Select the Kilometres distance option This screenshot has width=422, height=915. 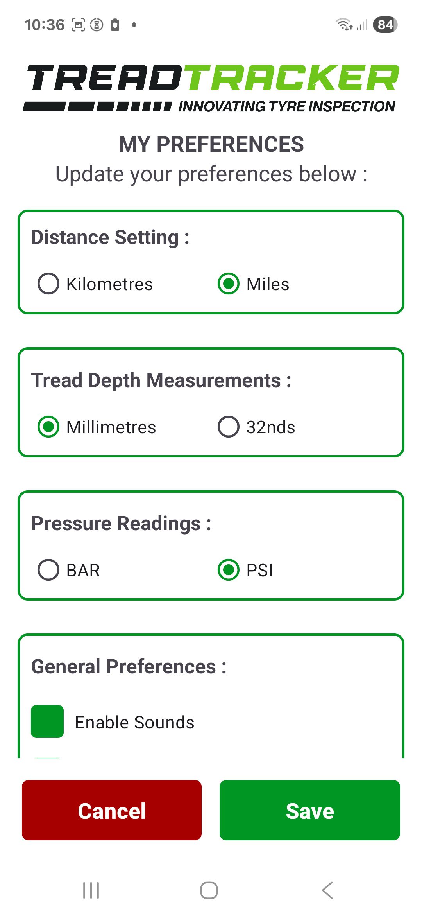(48, 283)
